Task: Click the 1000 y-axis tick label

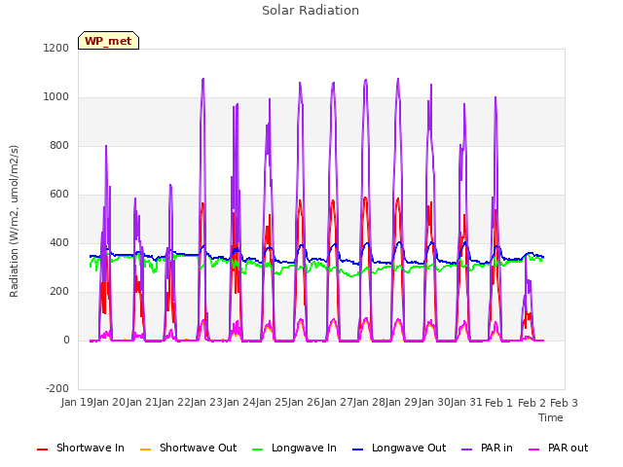Action: pyautogui.click(x=56, y=97)
